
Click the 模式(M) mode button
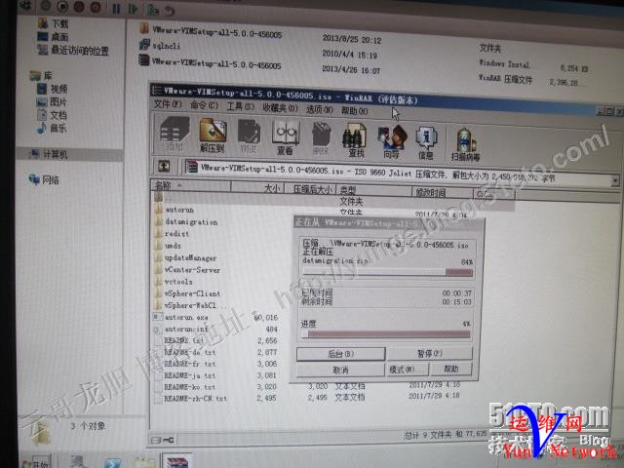point(407,370)
